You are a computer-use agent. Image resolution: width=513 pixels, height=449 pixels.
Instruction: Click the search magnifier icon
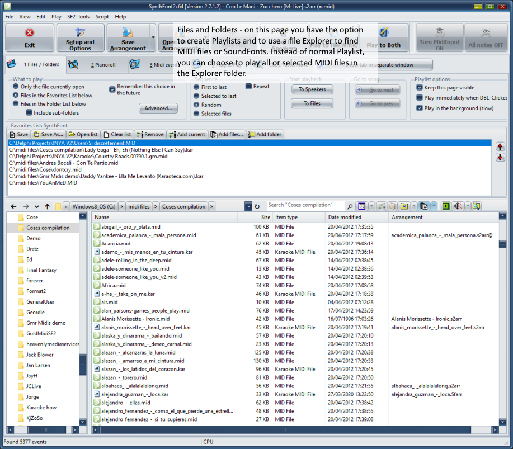tap(350, 206)
